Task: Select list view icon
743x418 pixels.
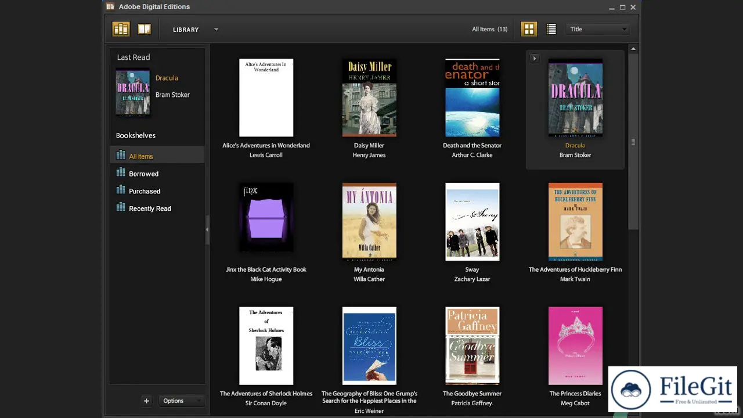Action: [551, 29]
